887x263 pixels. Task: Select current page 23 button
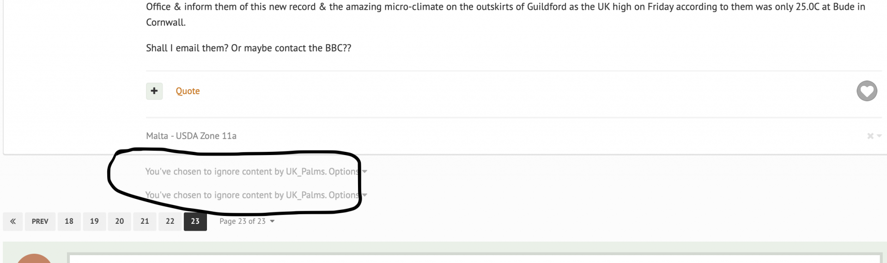[195, 221]
